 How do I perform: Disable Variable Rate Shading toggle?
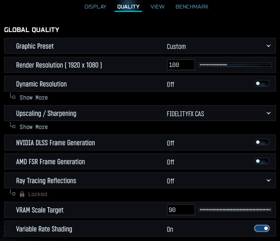pyautogui.click(x=262, y=228)
